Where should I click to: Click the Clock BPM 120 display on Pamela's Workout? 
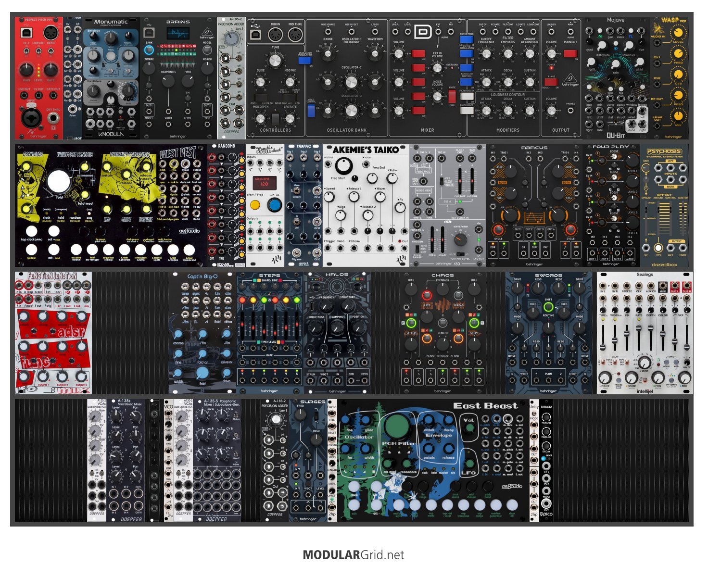pos(264,183)
